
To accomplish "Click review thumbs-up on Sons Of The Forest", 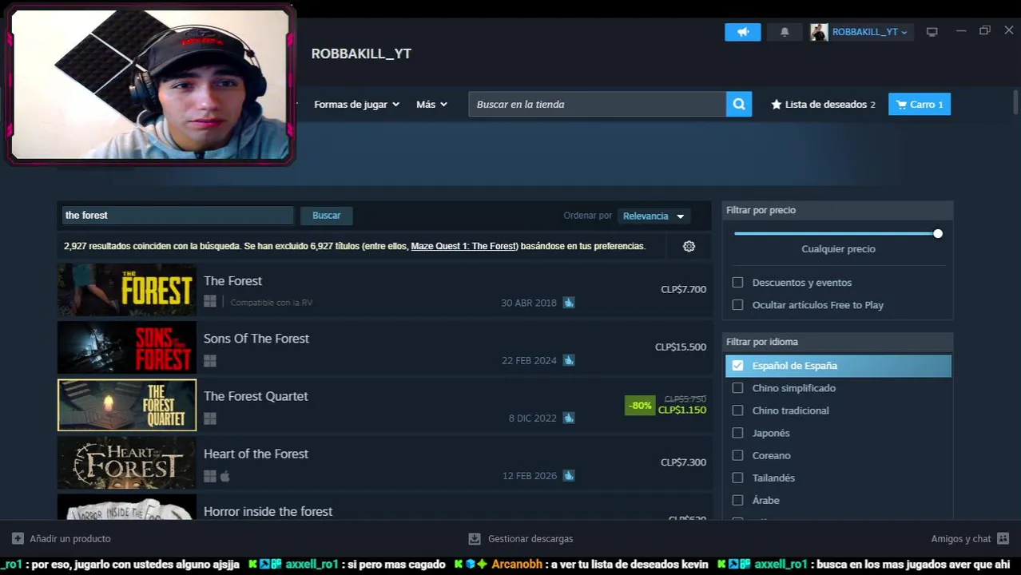I will tap(568, 360).
